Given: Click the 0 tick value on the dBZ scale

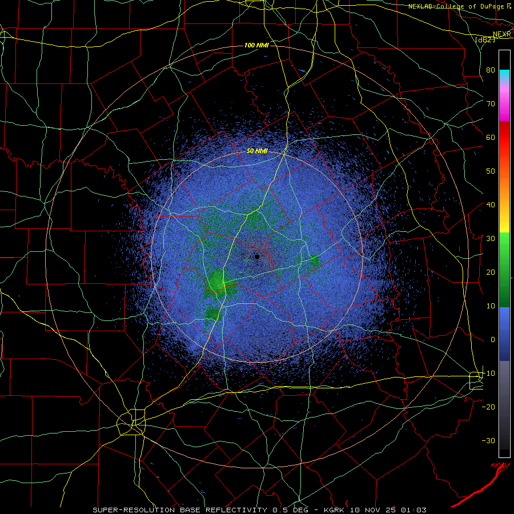Looking at the screenshot, I should [x=492, y=340].
